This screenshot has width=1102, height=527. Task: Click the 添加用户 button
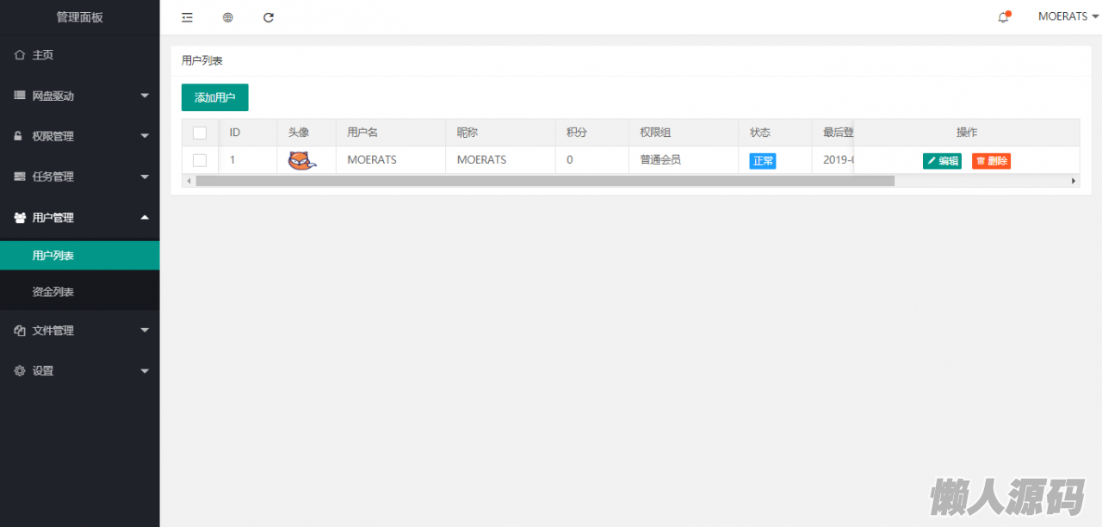tap(215, 97)
